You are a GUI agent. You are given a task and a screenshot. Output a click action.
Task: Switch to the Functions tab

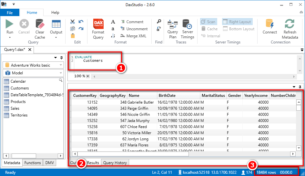[x=33, y=163]
